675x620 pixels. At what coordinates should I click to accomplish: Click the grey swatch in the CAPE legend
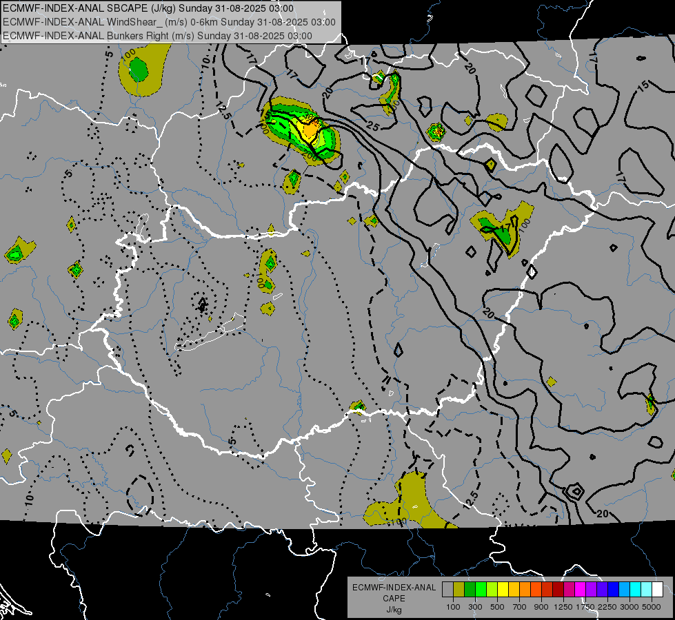tap(447, 589)
